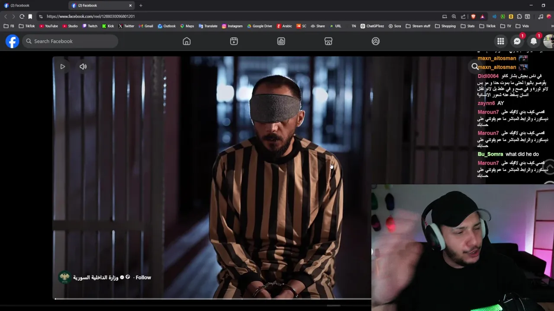The width and height of the screenshot is (554, 311).
Task: Expand the Stats bookmarks folder
Action: (468, 26)
